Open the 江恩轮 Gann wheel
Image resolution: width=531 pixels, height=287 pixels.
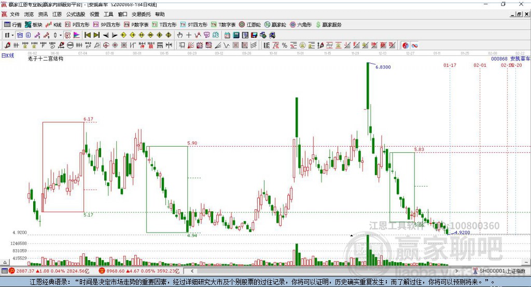pos(250,25)
